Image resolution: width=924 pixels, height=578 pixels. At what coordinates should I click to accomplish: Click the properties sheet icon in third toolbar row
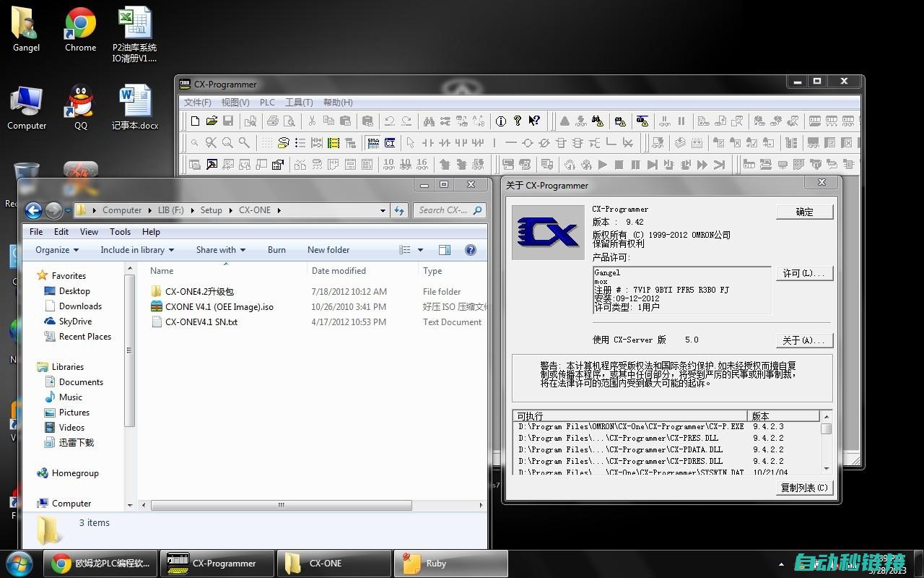coord(277,164)
